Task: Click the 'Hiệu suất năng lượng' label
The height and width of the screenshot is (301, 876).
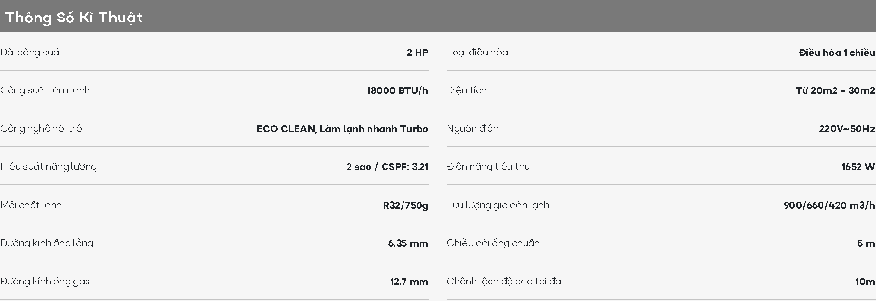Action: [x=49, y=167]
